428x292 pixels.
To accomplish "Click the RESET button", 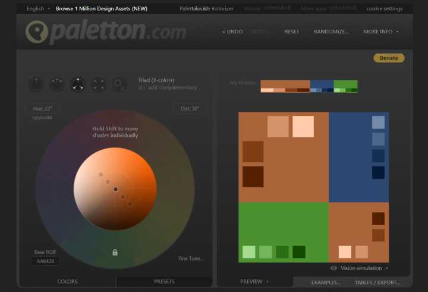I will 292,32.
